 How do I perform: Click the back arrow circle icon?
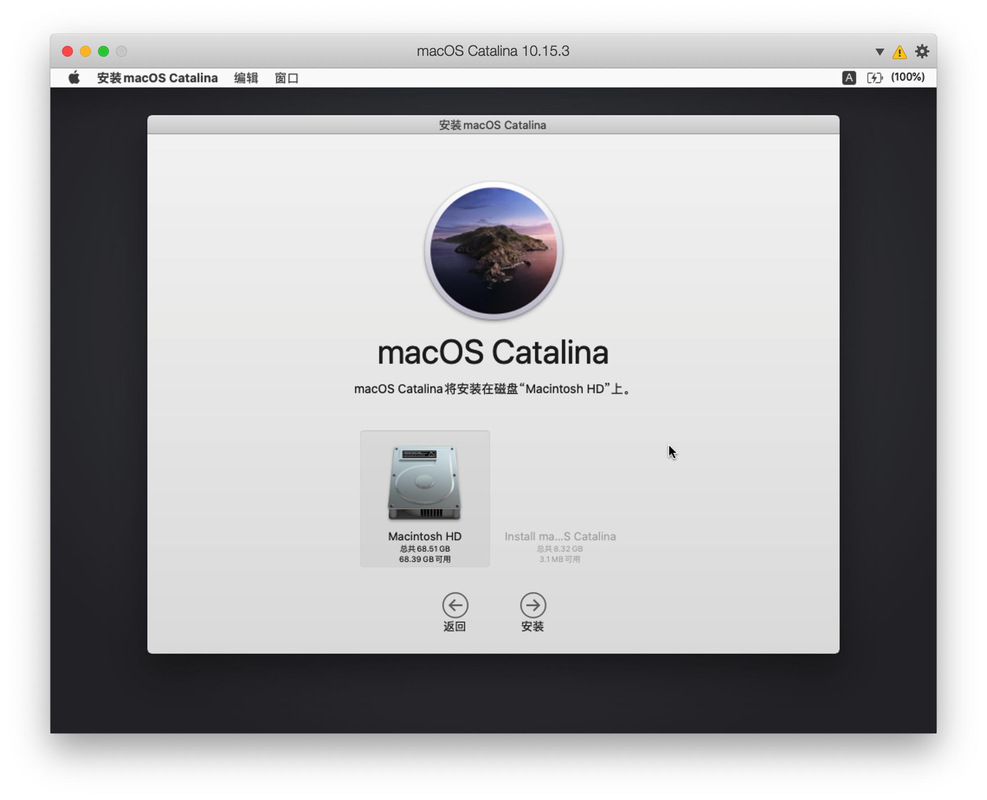(x=455, y=605)
